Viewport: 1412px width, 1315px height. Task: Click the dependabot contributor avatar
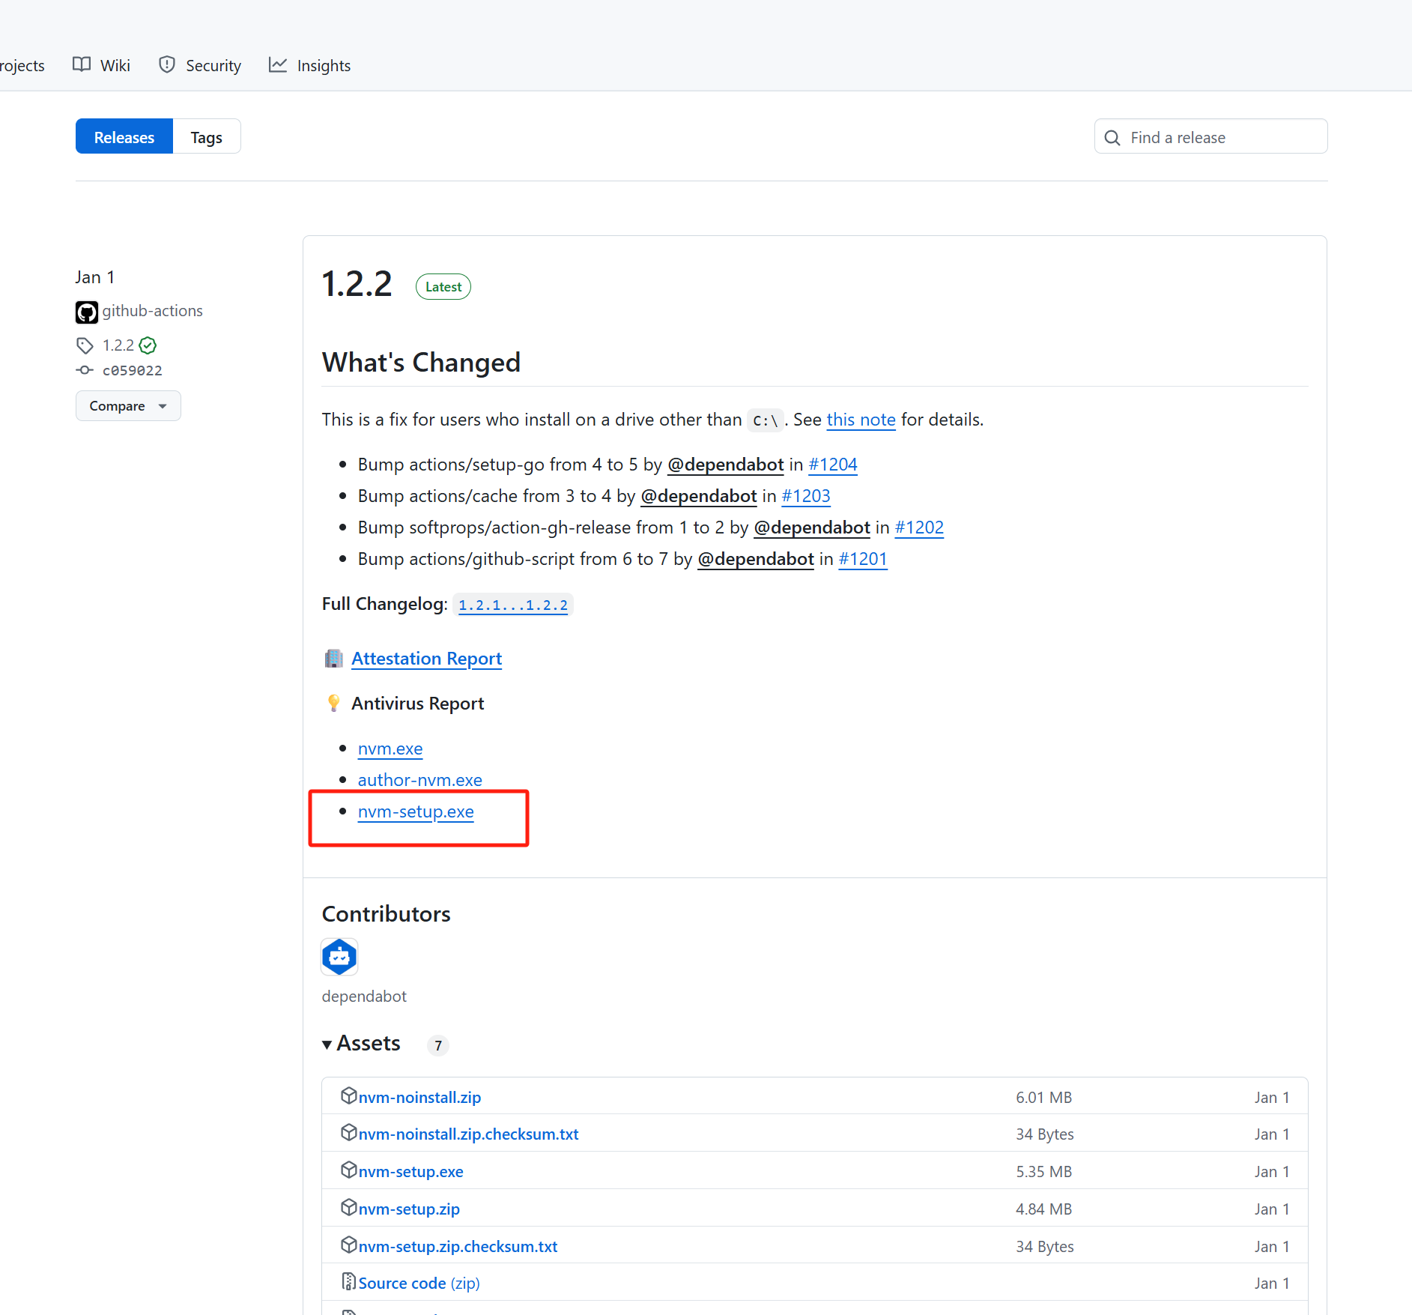pyautogui.click(x=339, y=957)
